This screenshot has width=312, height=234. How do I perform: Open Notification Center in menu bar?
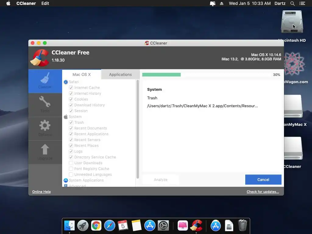point(302,3)
